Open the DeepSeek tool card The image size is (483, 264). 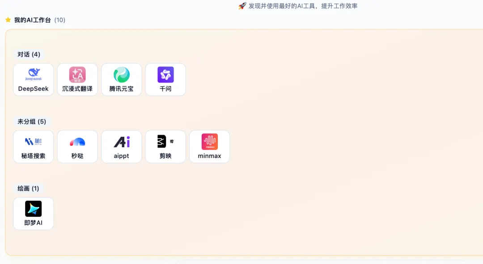pos(33,79)
